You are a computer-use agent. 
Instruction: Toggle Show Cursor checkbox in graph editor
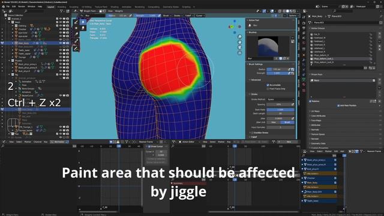pyautogui.click(x=149, y=146)
